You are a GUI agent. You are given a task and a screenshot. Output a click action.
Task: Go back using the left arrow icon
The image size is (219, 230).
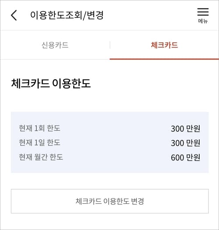[x=14, y=15]
